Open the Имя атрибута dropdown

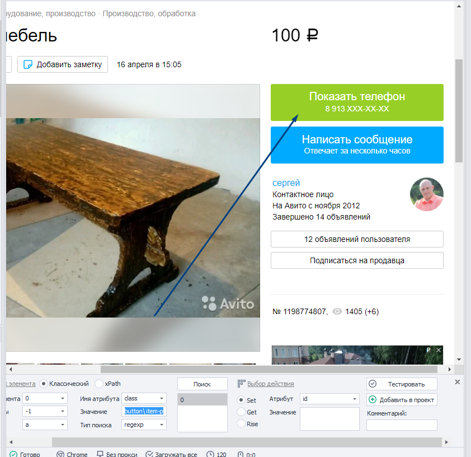coord(161,399)
